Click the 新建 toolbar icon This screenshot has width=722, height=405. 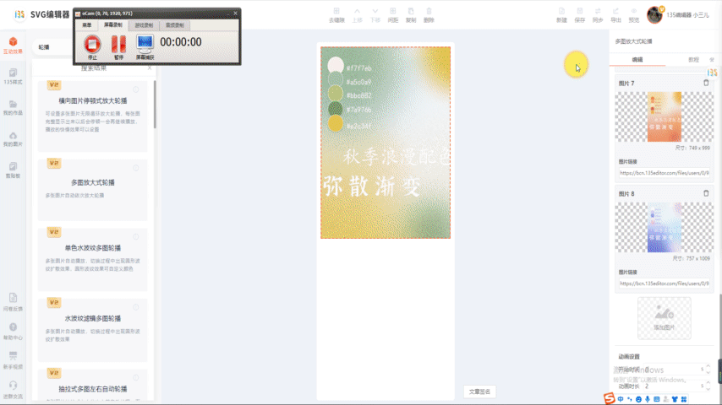click(561, 14)
